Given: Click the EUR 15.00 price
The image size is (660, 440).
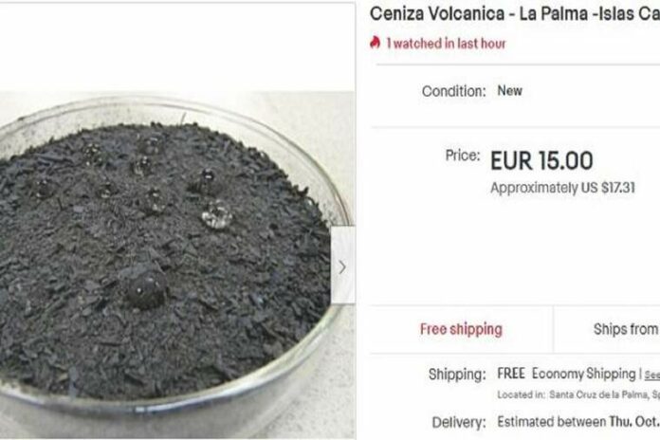Looking at the screenshot, I should (541, 160).
